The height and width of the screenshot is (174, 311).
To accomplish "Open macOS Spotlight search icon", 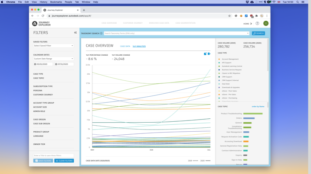I will pyautogui.click(x=298, y=2).
